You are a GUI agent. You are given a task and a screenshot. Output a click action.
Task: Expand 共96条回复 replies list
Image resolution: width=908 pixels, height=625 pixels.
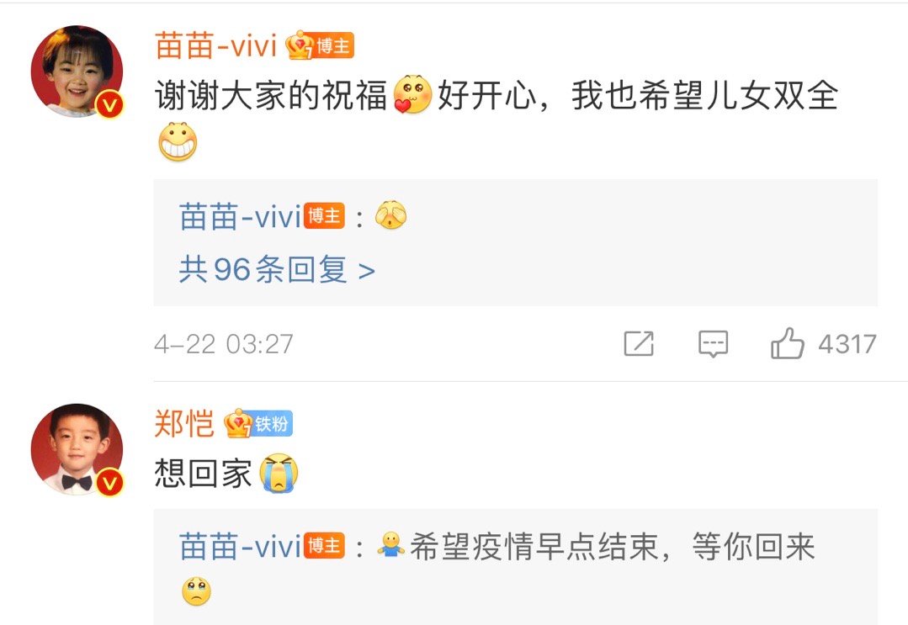(277, 270)
